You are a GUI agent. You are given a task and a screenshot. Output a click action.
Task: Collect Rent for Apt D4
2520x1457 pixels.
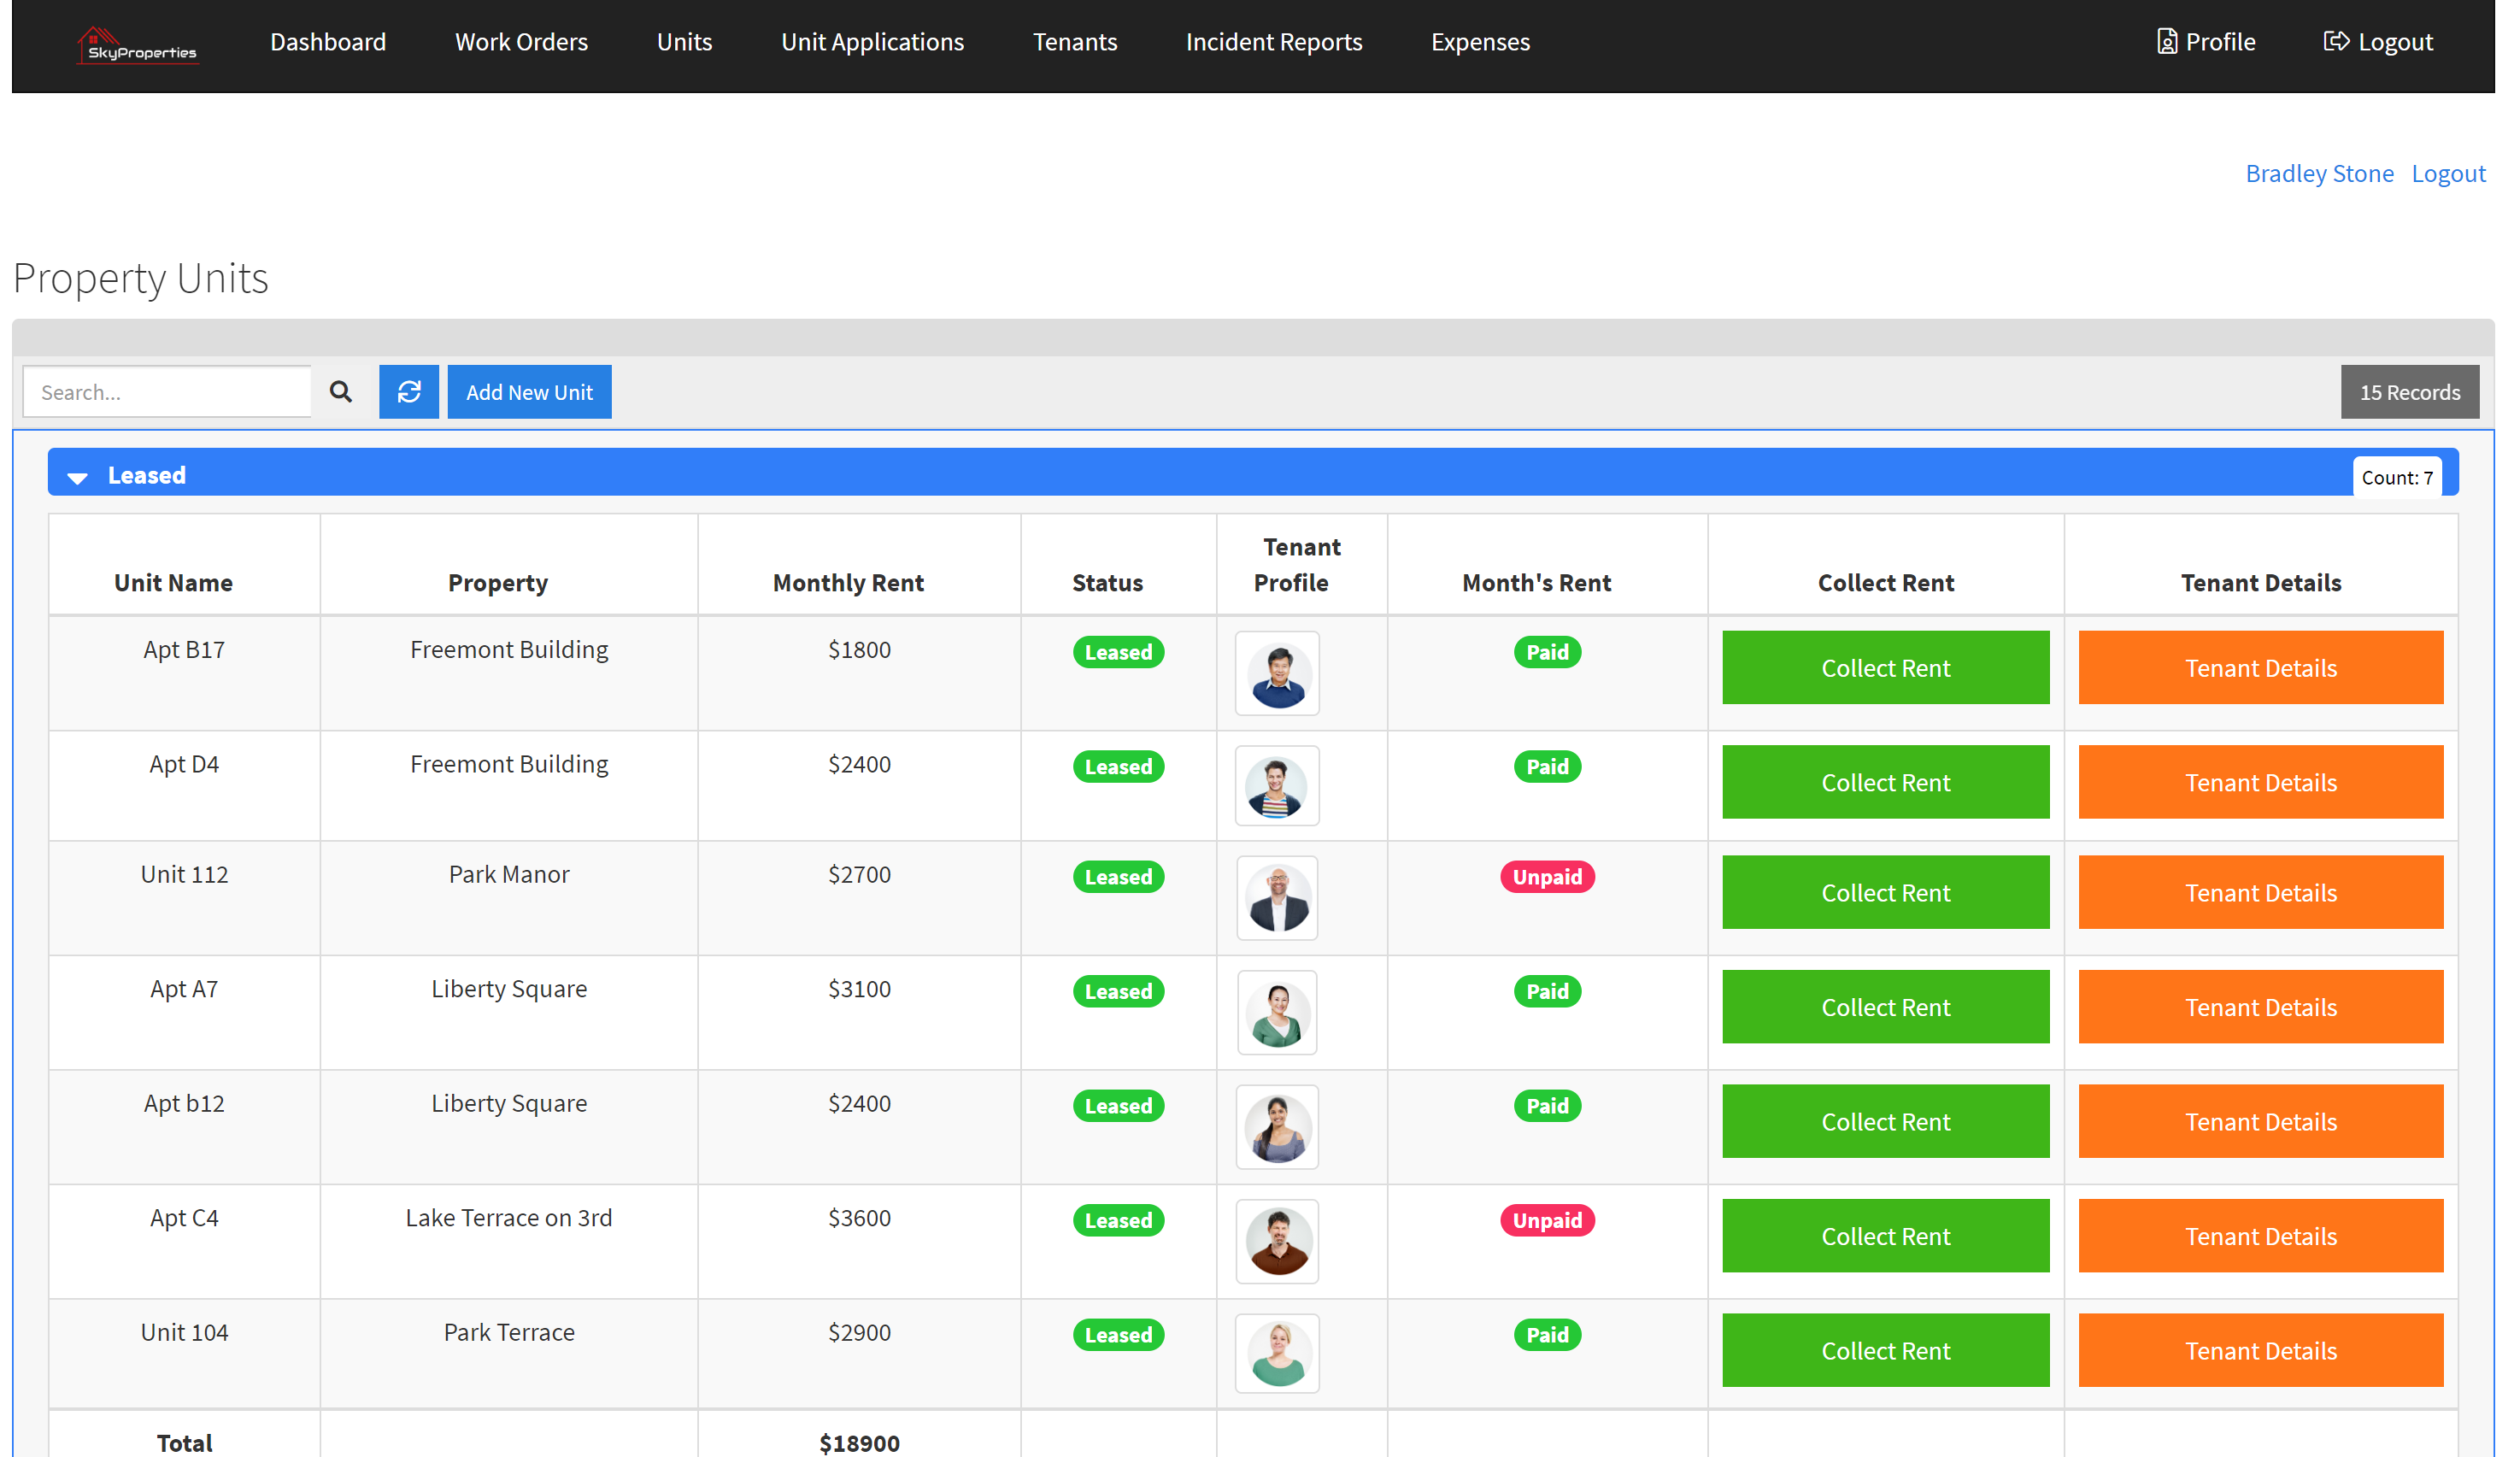[x=1885, y=782]
